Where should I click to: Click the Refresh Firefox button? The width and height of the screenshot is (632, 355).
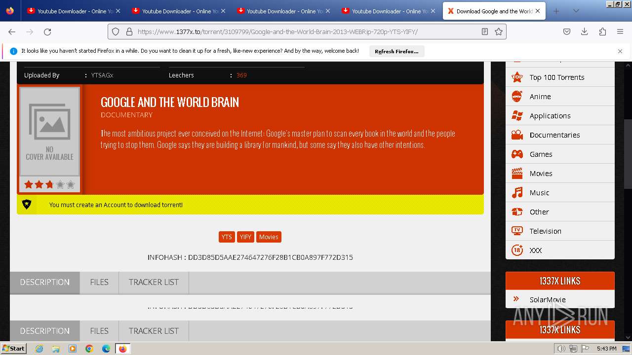[x=396, y=51]
